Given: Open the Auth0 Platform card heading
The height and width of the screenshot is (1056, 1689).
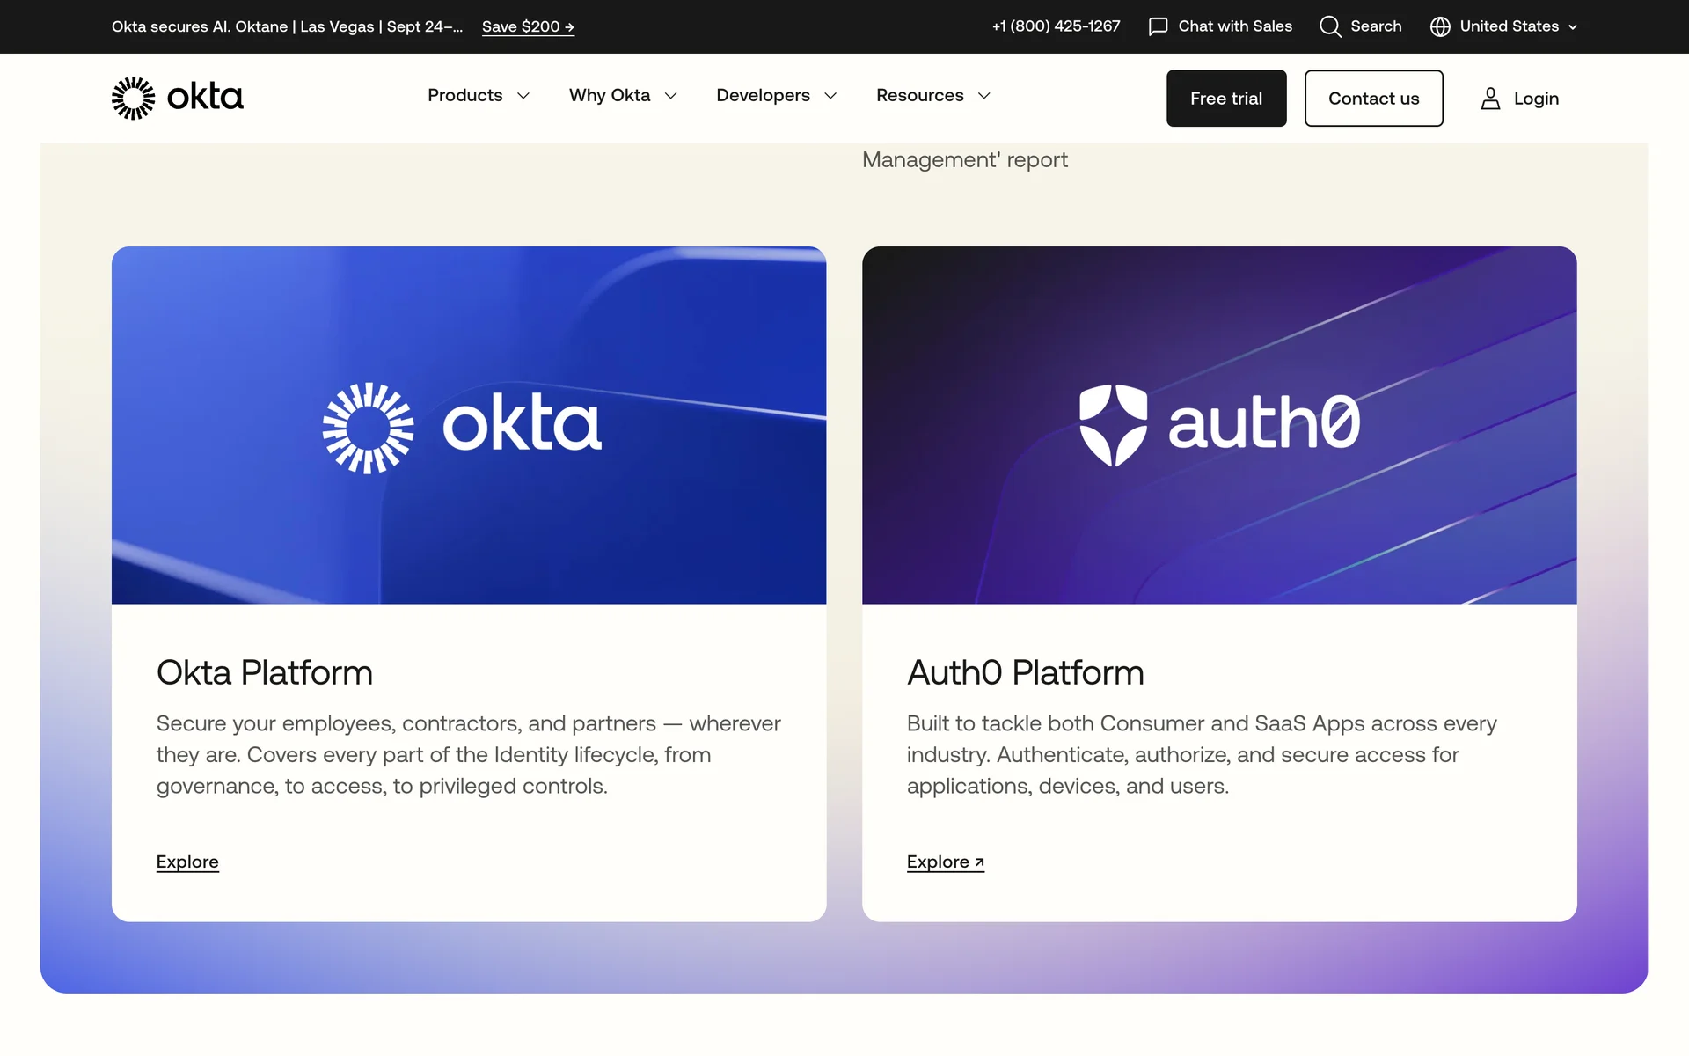Looking at the screenshot, I should [1025, 672].
